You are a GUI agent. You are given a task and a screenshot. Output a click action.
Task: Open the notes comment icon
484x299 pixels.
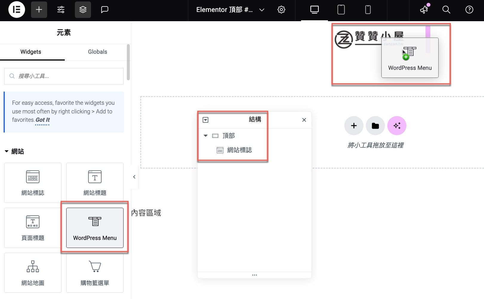[104, 10]
